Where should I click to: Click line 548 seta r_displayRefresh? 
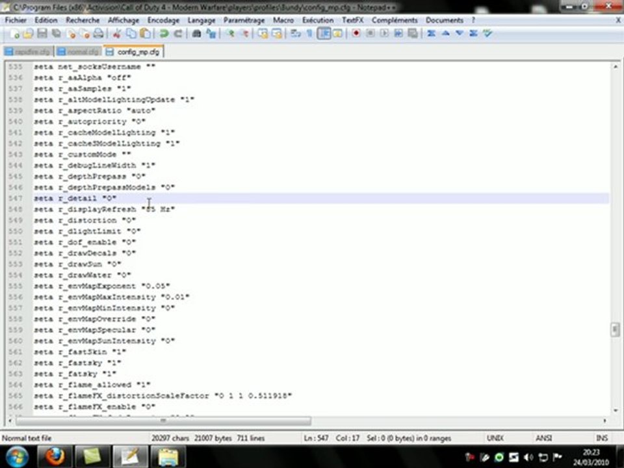coord(104,209)
